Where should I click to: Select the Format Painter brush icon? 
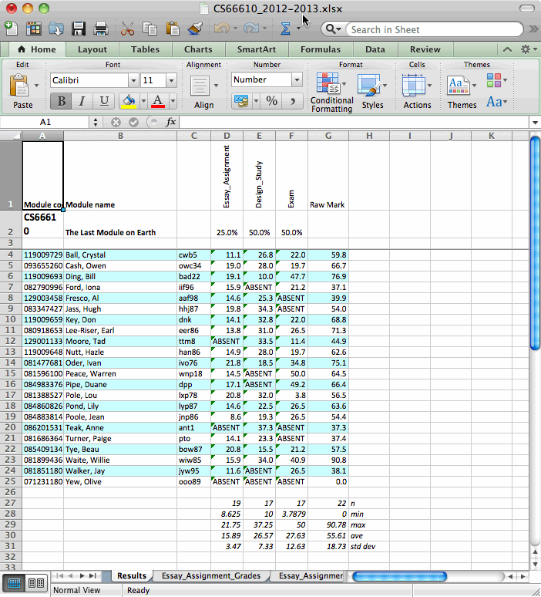click(x=195, y=29)
